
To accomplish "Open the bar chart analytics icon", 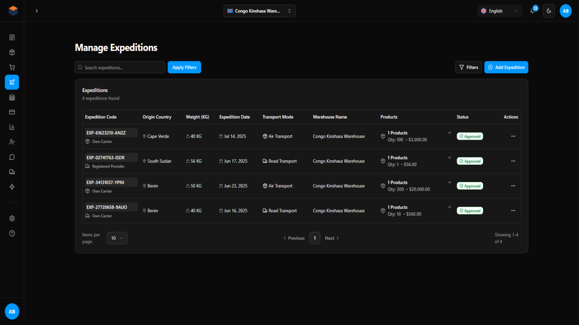I will (12, 127).
